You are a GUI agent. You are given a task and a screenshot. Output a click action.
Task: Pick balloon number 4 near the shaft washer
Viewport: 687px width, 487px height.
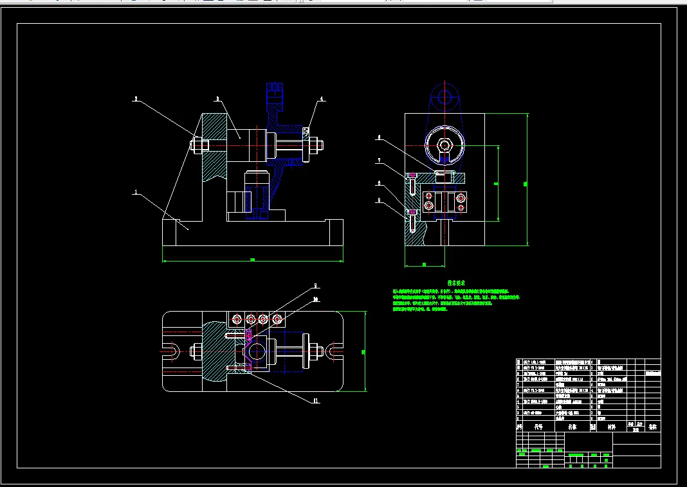click(x=322, y=99)
